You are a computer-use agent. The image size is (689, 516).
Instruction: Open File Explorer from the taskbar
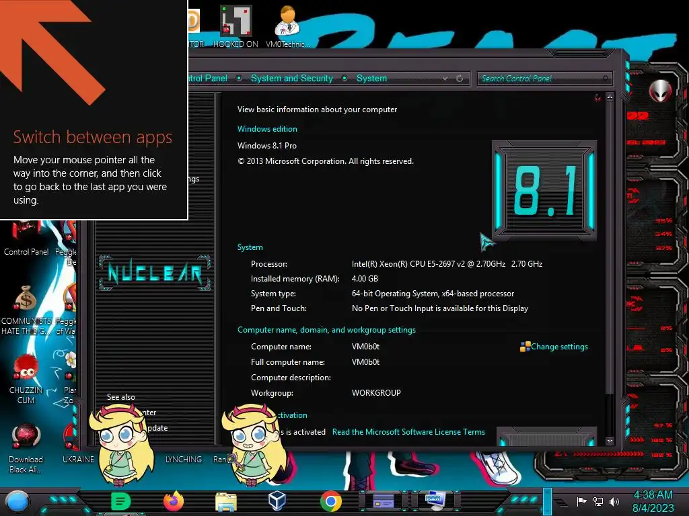point(226,501)
